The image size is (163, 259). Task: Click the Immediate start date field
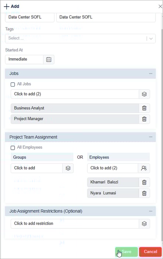24,59
